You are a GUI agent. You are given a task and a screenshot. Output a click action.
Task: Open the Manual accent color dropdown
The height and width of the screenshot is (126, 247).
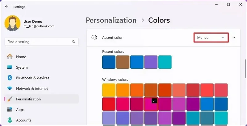pos(211,38)
